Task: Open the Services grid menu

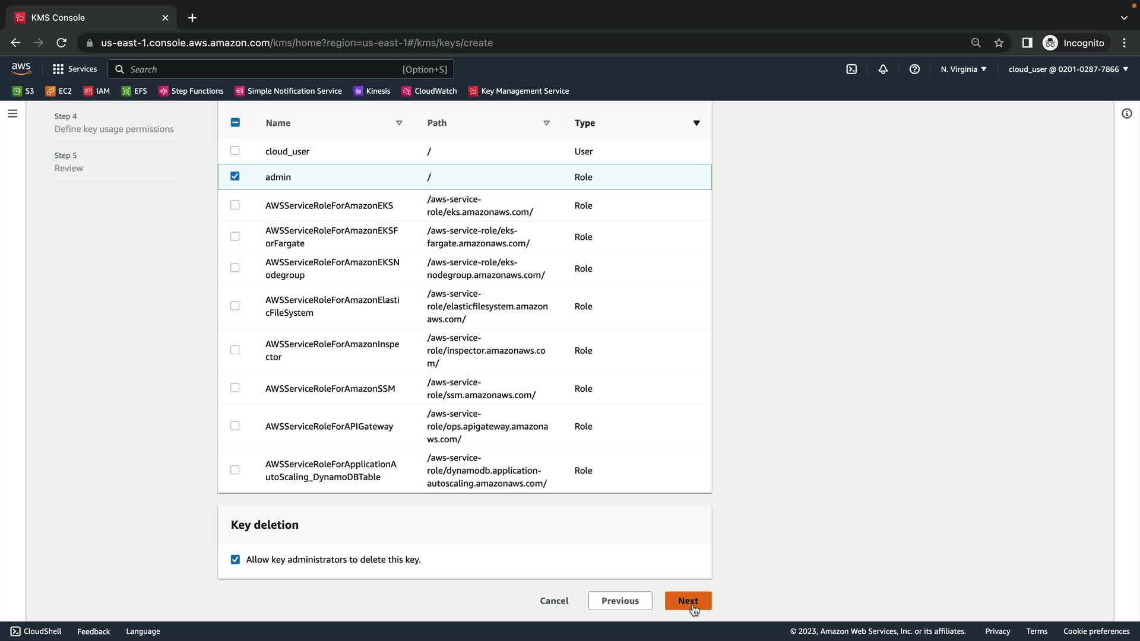Action: coord(75,69)
